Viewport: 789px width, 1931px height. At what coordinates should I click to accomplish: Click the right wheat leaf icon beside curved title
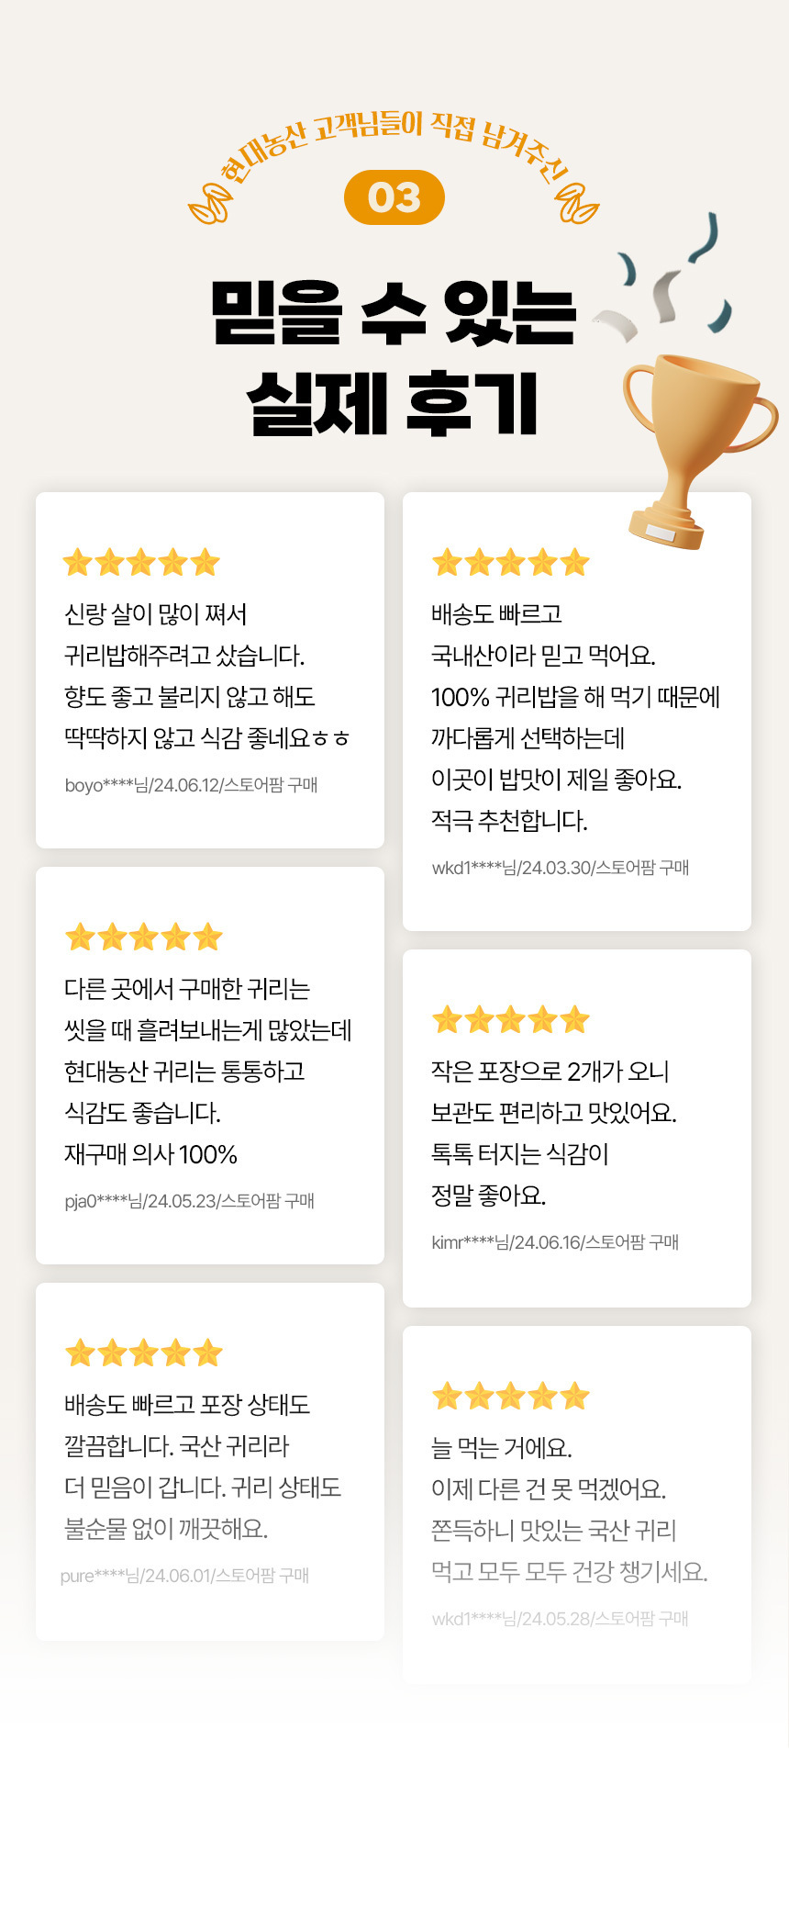coord(579,204)
